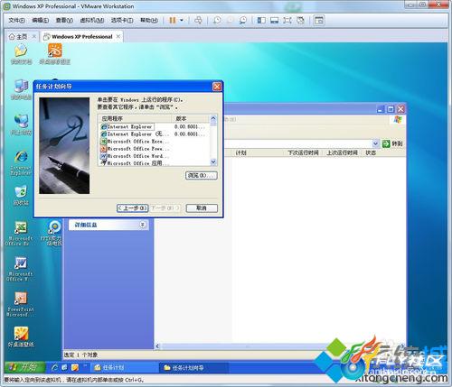This screenshot has height=387, width=452.
Task: Close the 任务计划向导 wizard dialog
Action: [217, 87]
